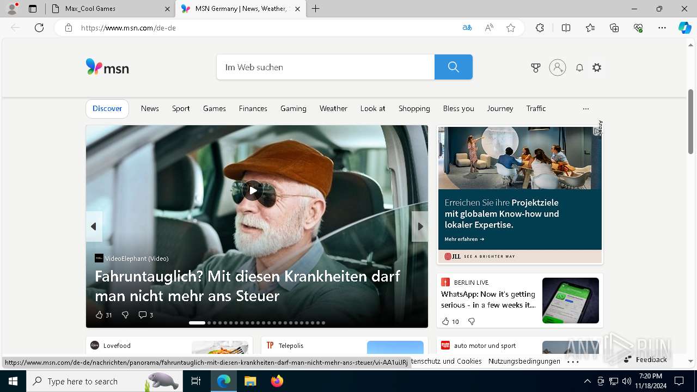
Task: Like the Fahruntauglich article
Action: point(103,315)
